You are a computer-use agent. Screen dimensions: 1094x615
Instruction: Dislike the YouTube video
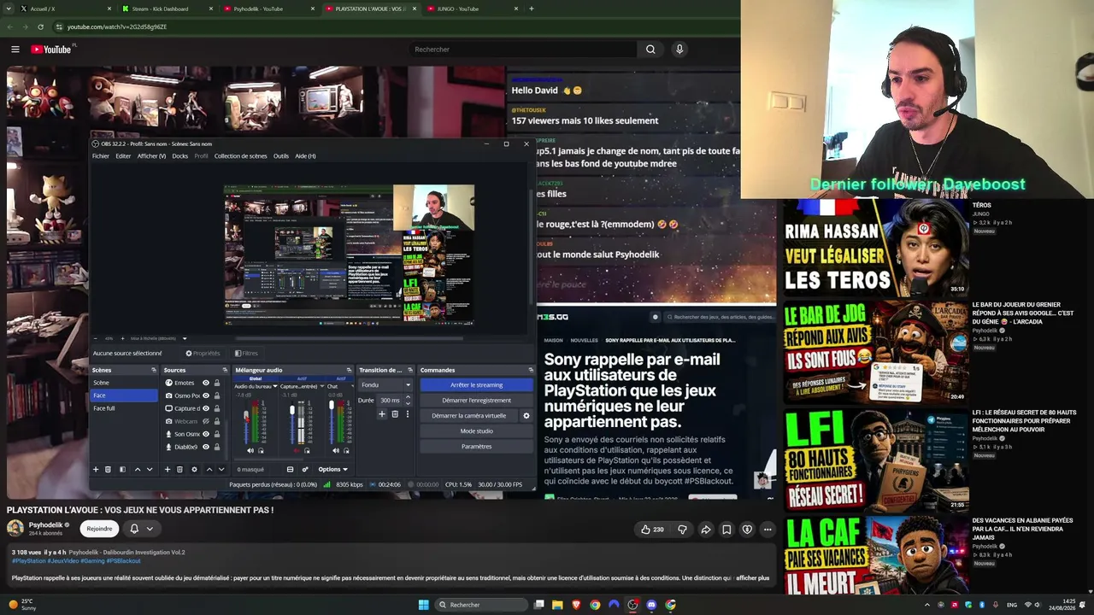pos(682,530)
